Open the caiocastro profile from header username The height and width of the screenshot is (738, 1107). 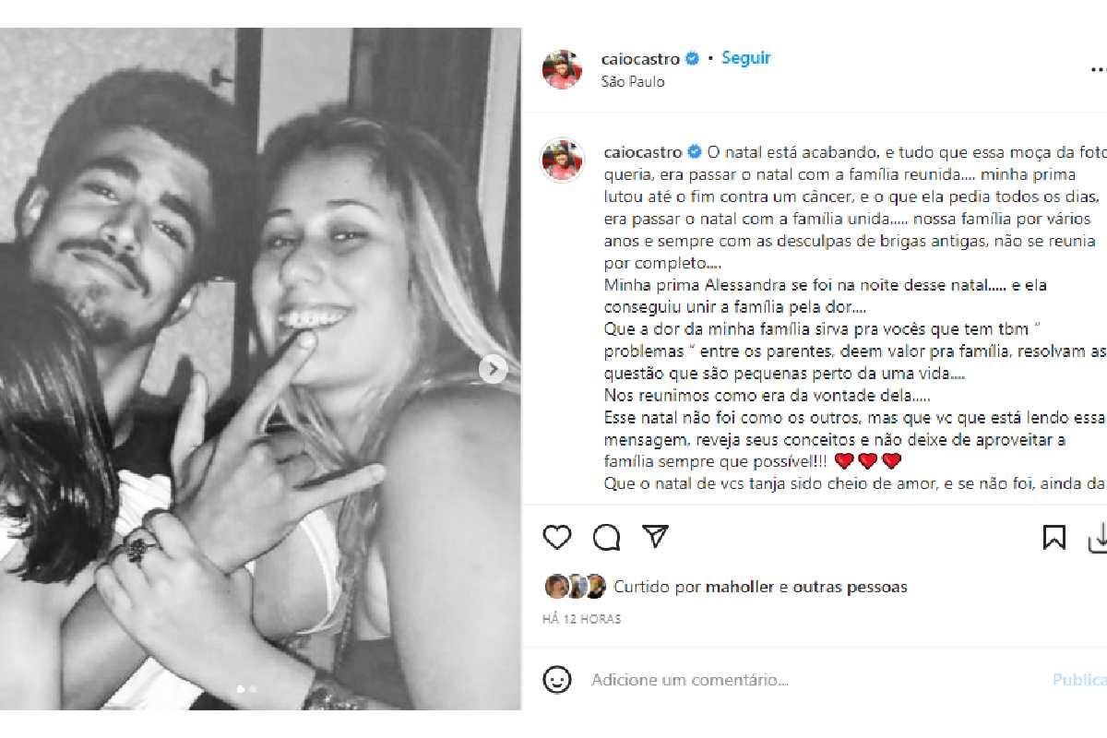[x=640, y=59]
